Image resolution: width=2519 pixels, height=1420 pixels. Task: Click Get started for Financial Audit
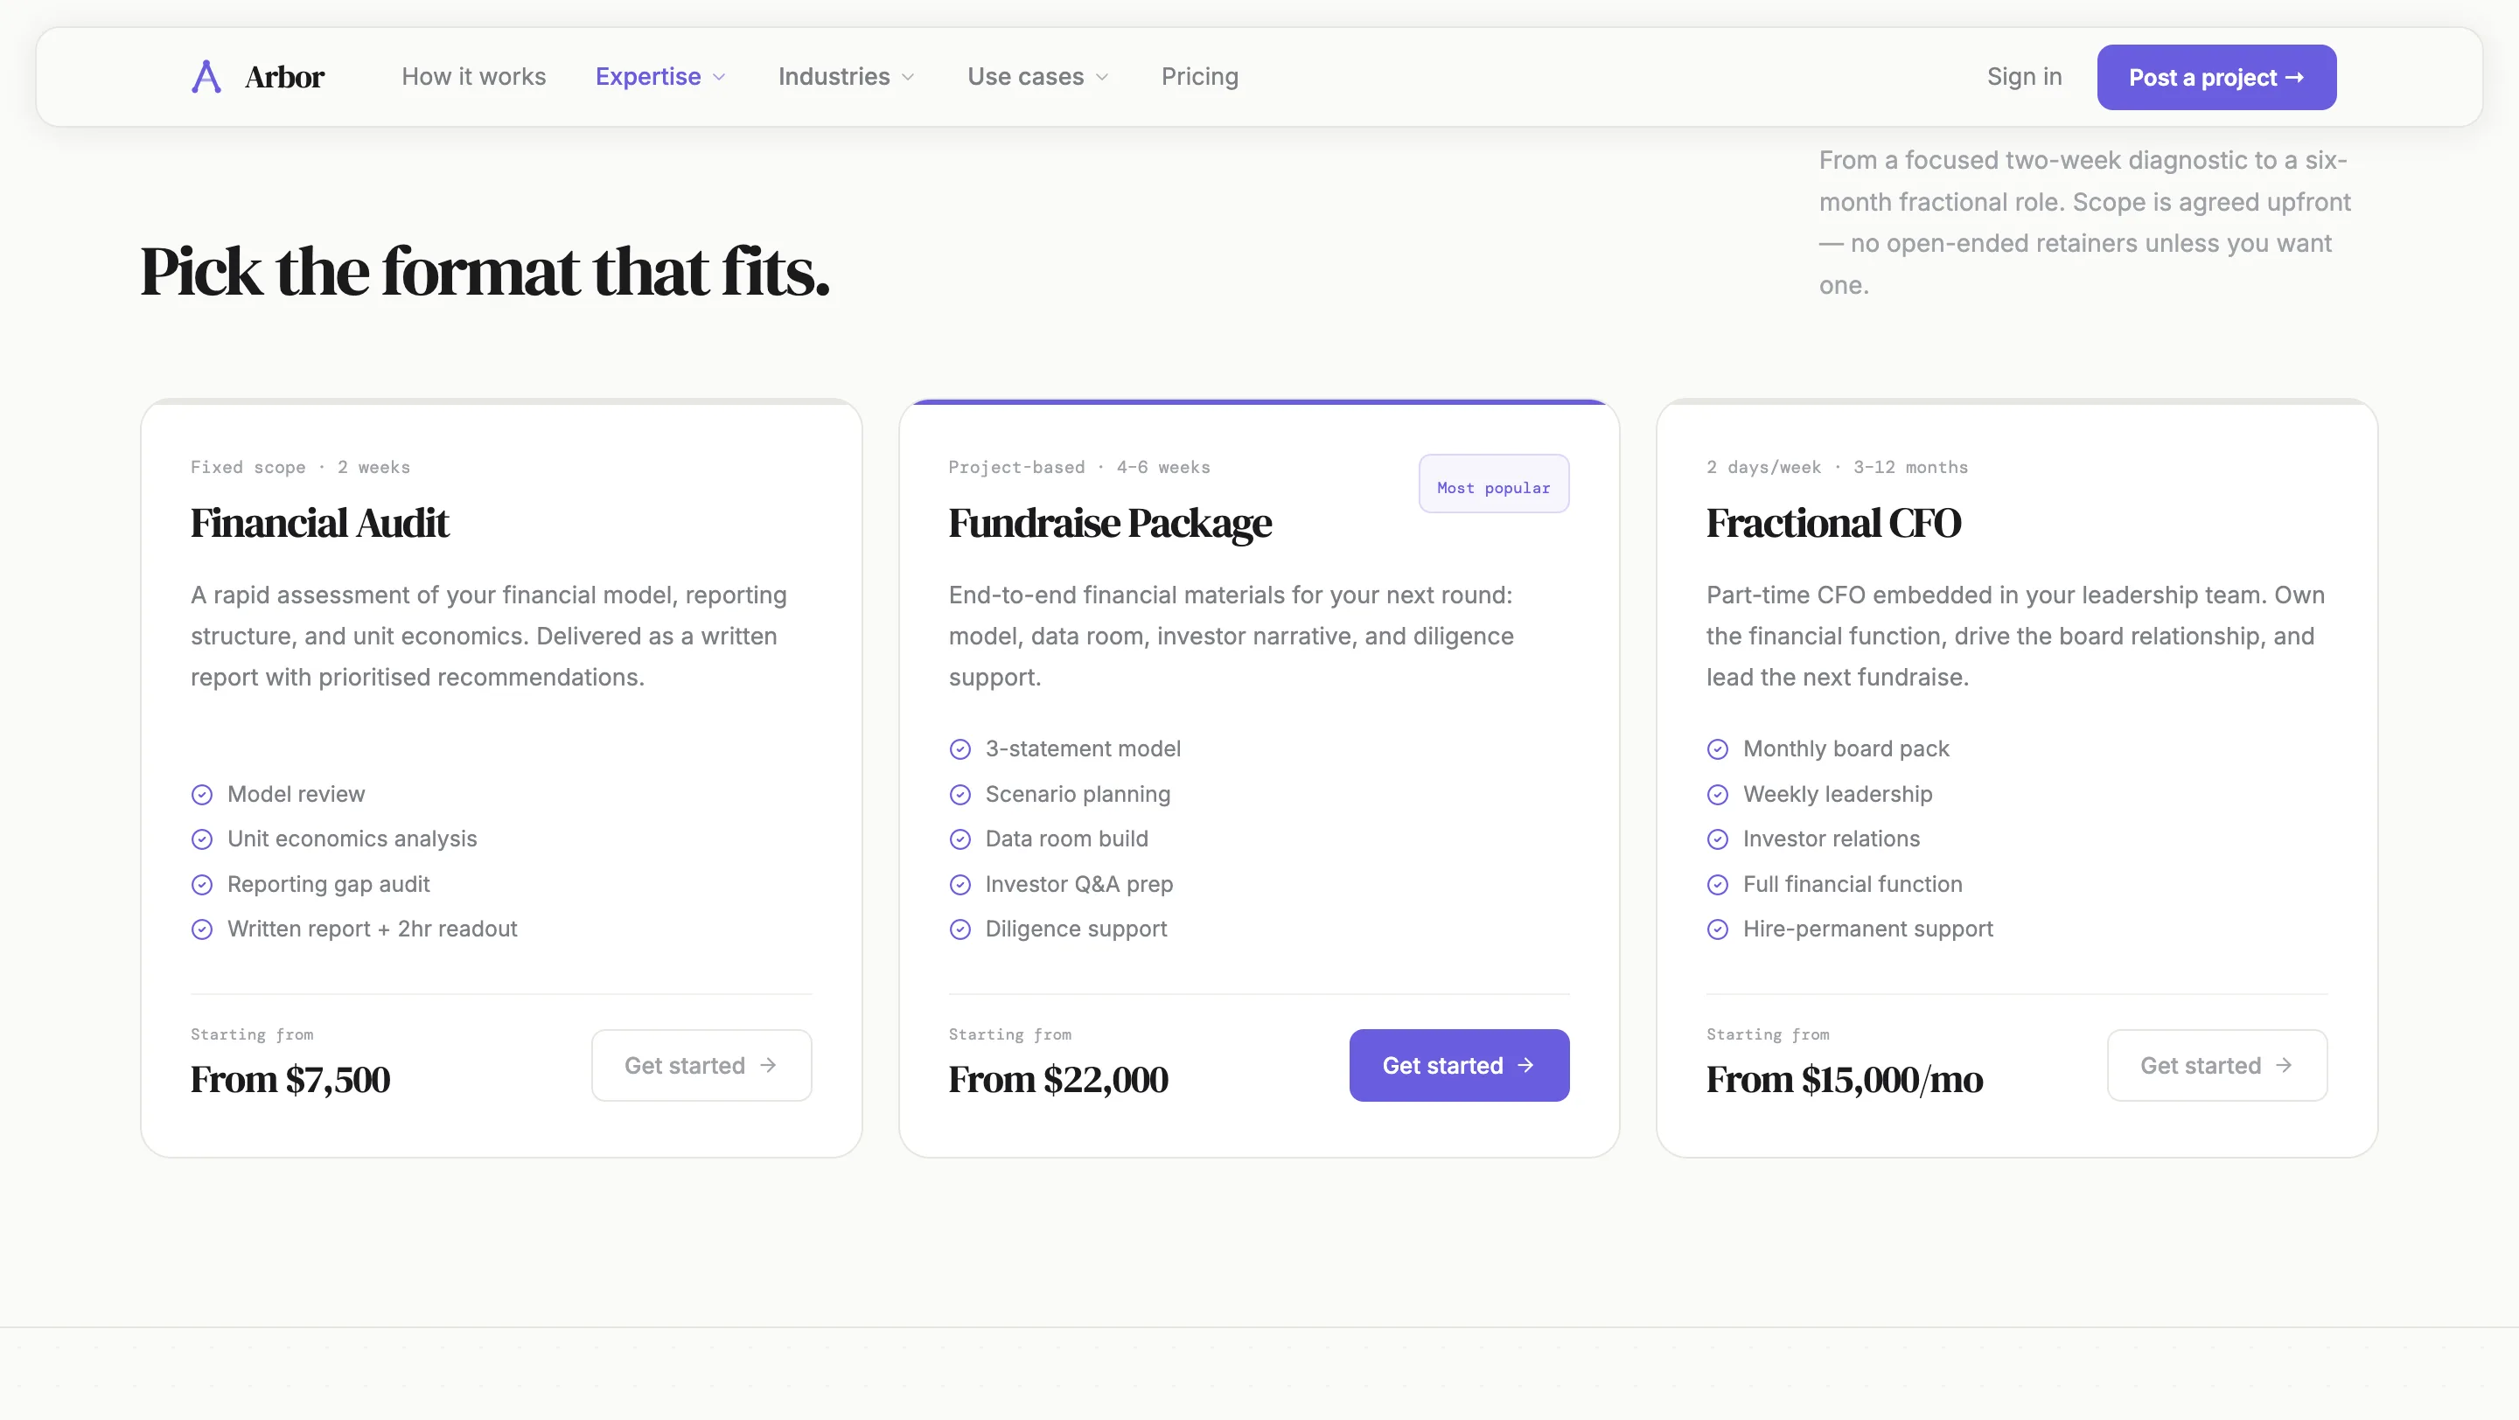click(x=701, y=1065)
